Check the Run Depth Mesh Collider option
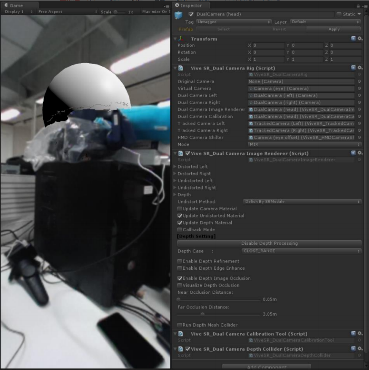369x370 pixels. [180, 325]
